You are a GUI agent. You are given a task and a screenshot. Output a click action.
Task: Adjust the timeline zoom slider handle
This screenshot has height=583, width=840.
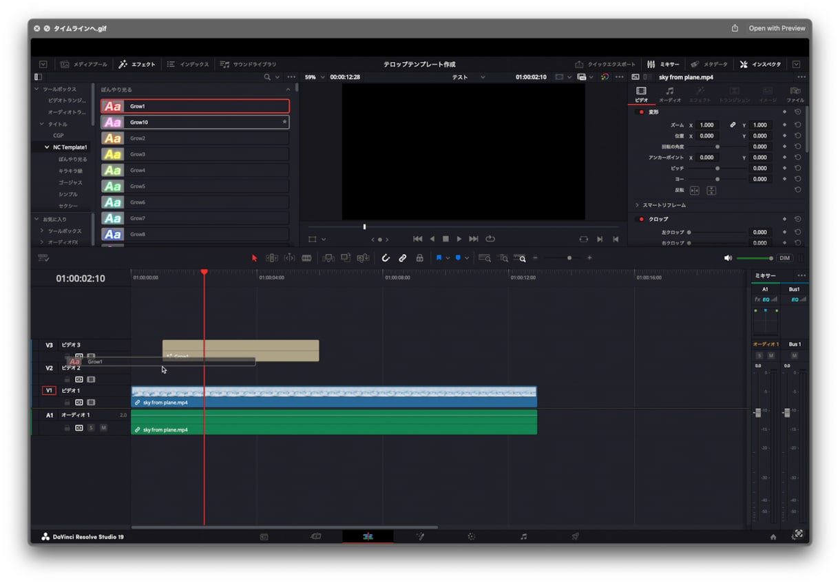569,258
